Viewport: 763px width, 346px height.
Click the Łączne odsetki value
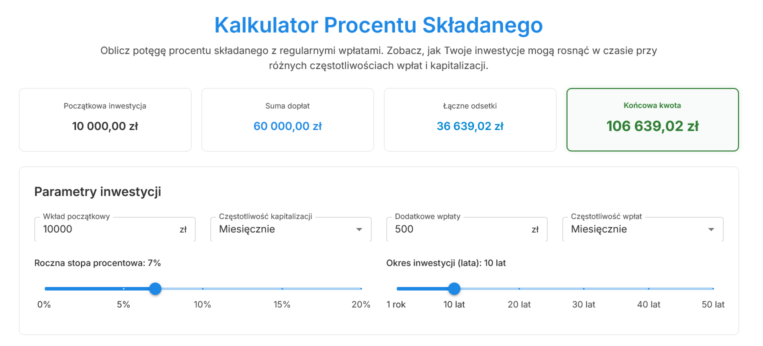tap(470, 126)
